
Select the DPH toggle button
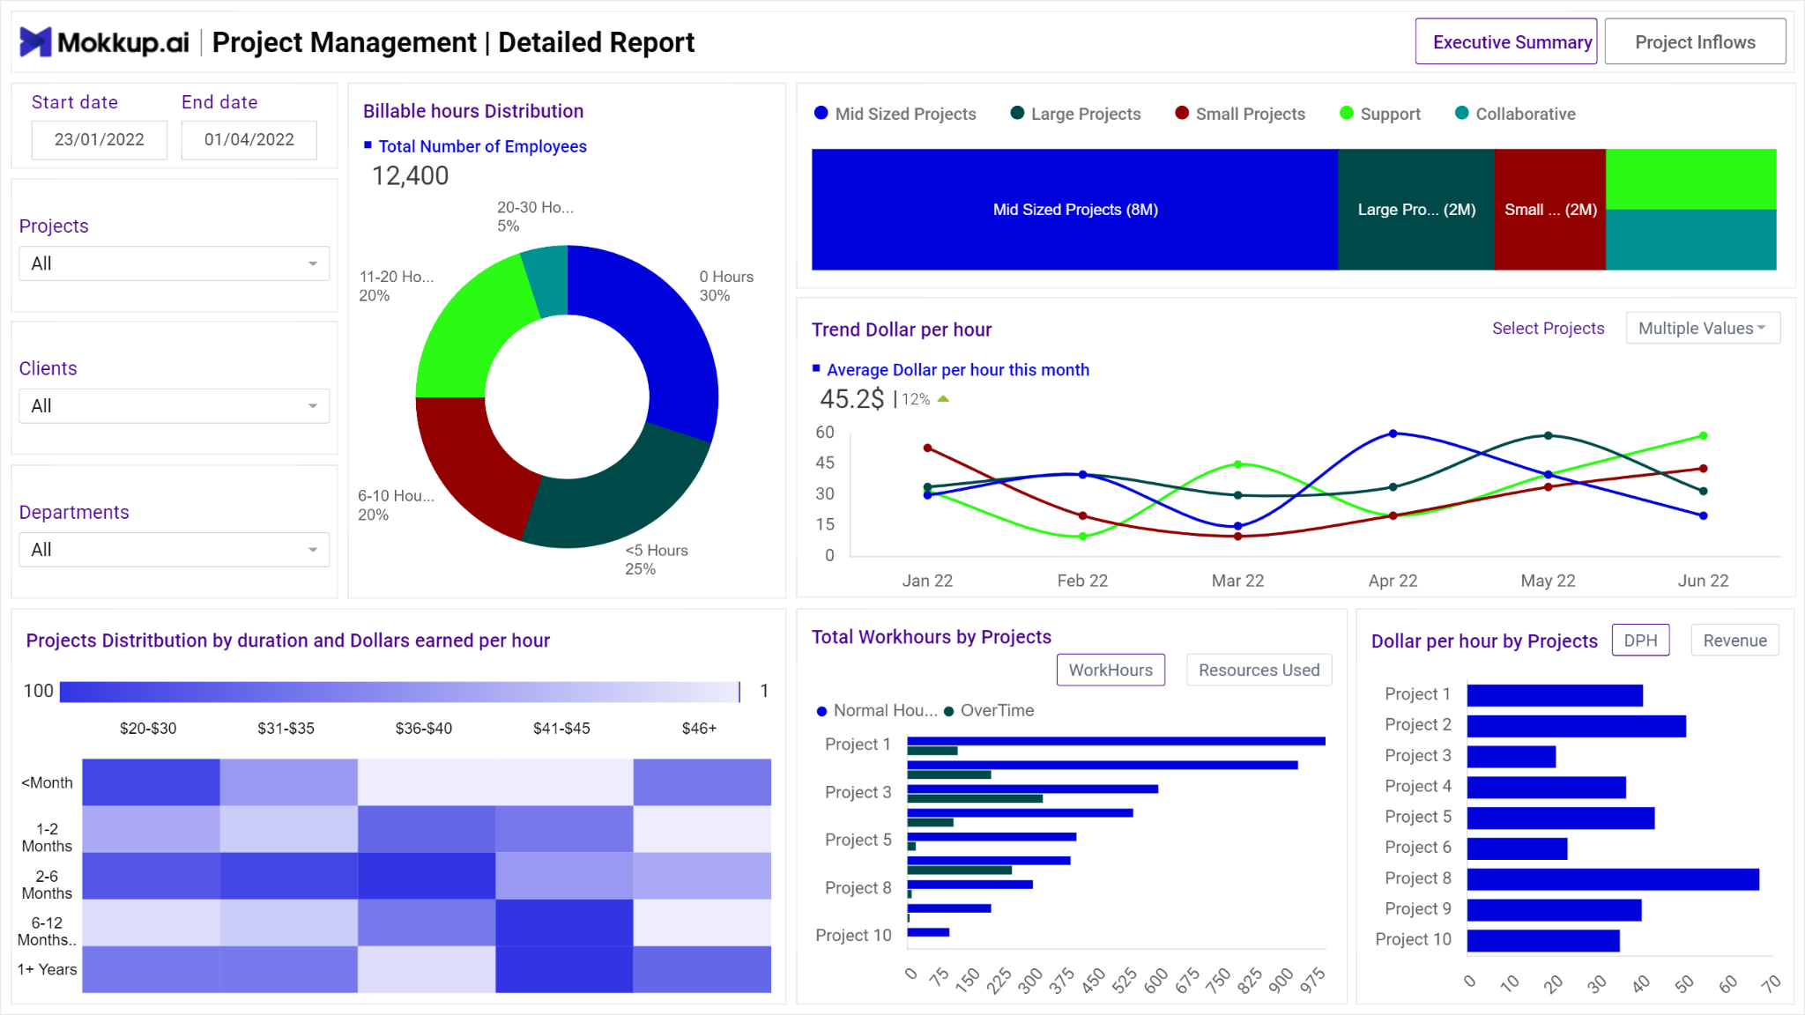tap(1640, 640)
